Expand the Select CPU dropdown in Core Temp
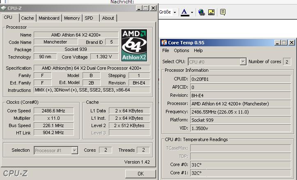 (x=243, y=62)
